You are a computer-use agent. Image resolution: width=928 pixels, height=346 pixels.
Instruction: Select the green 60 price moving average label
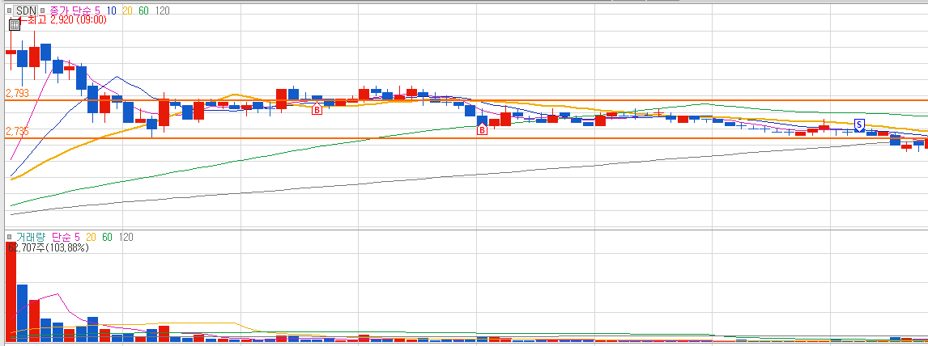tap(144, 10)
